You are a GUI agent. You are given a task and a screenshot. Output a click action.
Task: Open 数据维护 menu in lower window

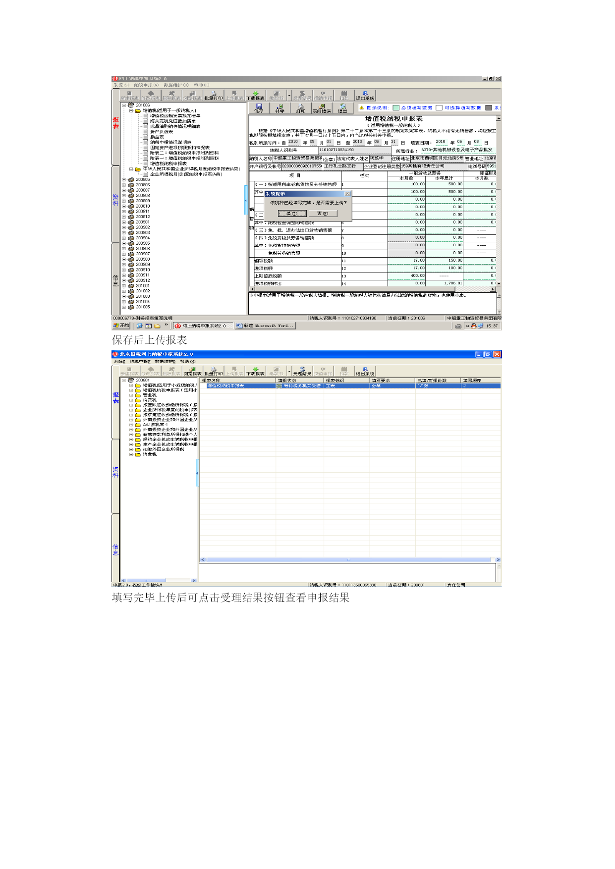click(x=165, y=362)
